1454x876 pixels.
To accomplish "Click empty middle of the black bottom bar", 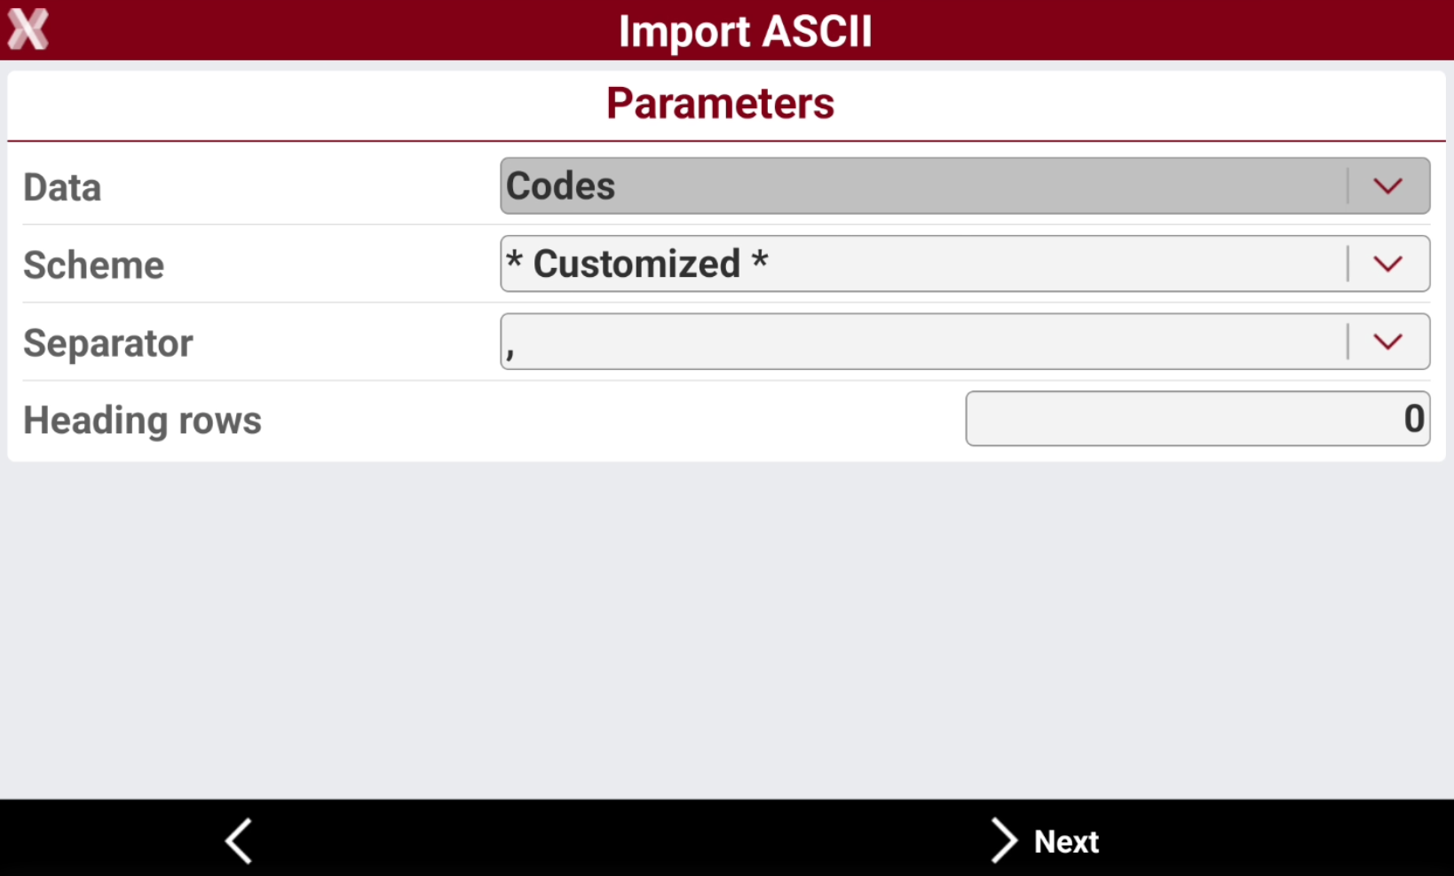I will click(x=621, y=839).
